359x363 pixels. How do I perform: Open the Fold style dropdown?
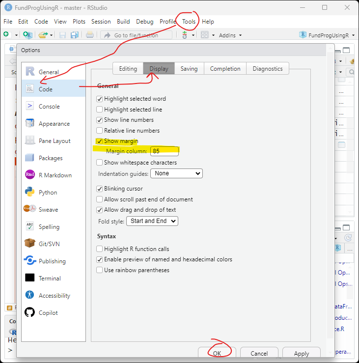152,221
